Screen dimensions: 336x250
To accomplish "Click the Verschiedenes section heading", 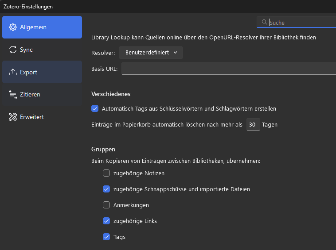I will (111, 94).
